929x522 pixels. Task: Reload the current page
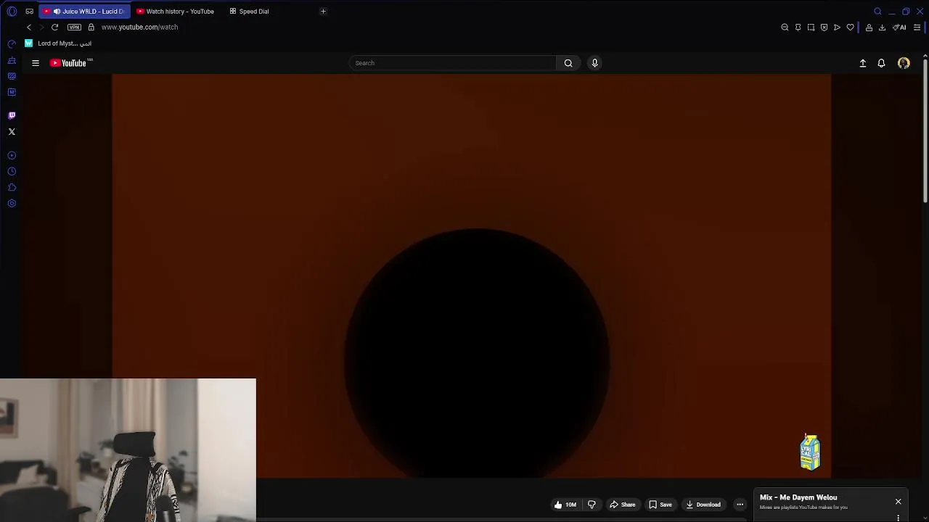pos(54,28)
